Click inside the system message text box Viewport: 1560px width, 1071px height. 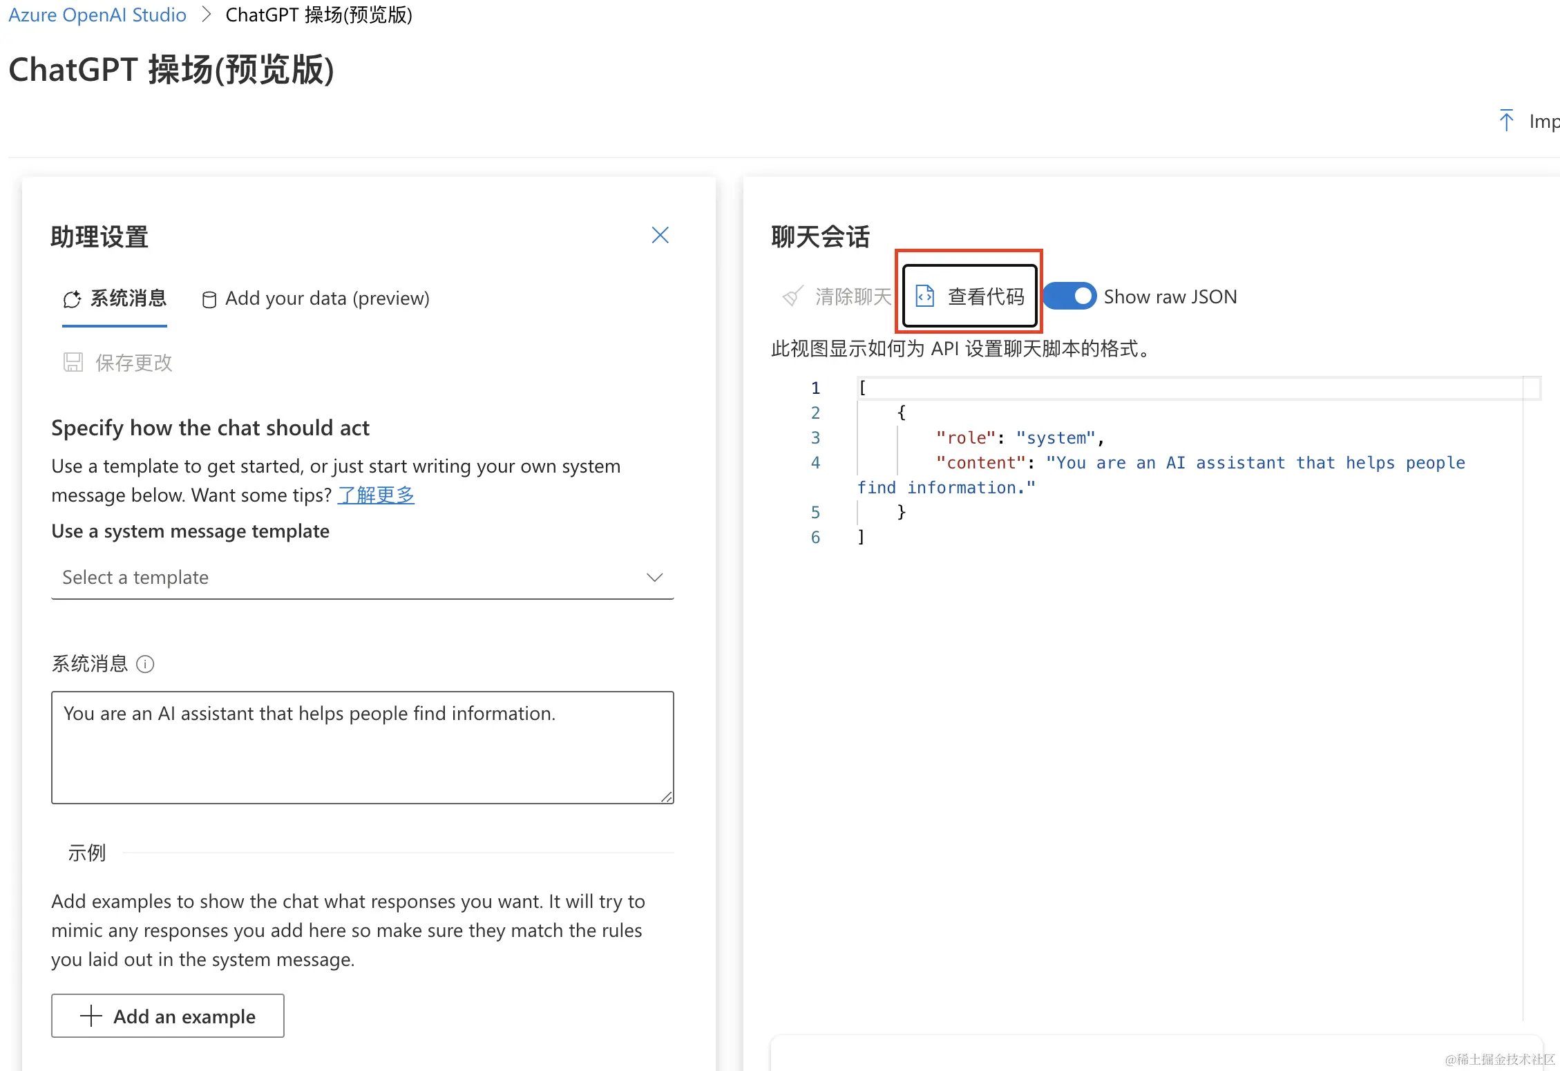362,748
